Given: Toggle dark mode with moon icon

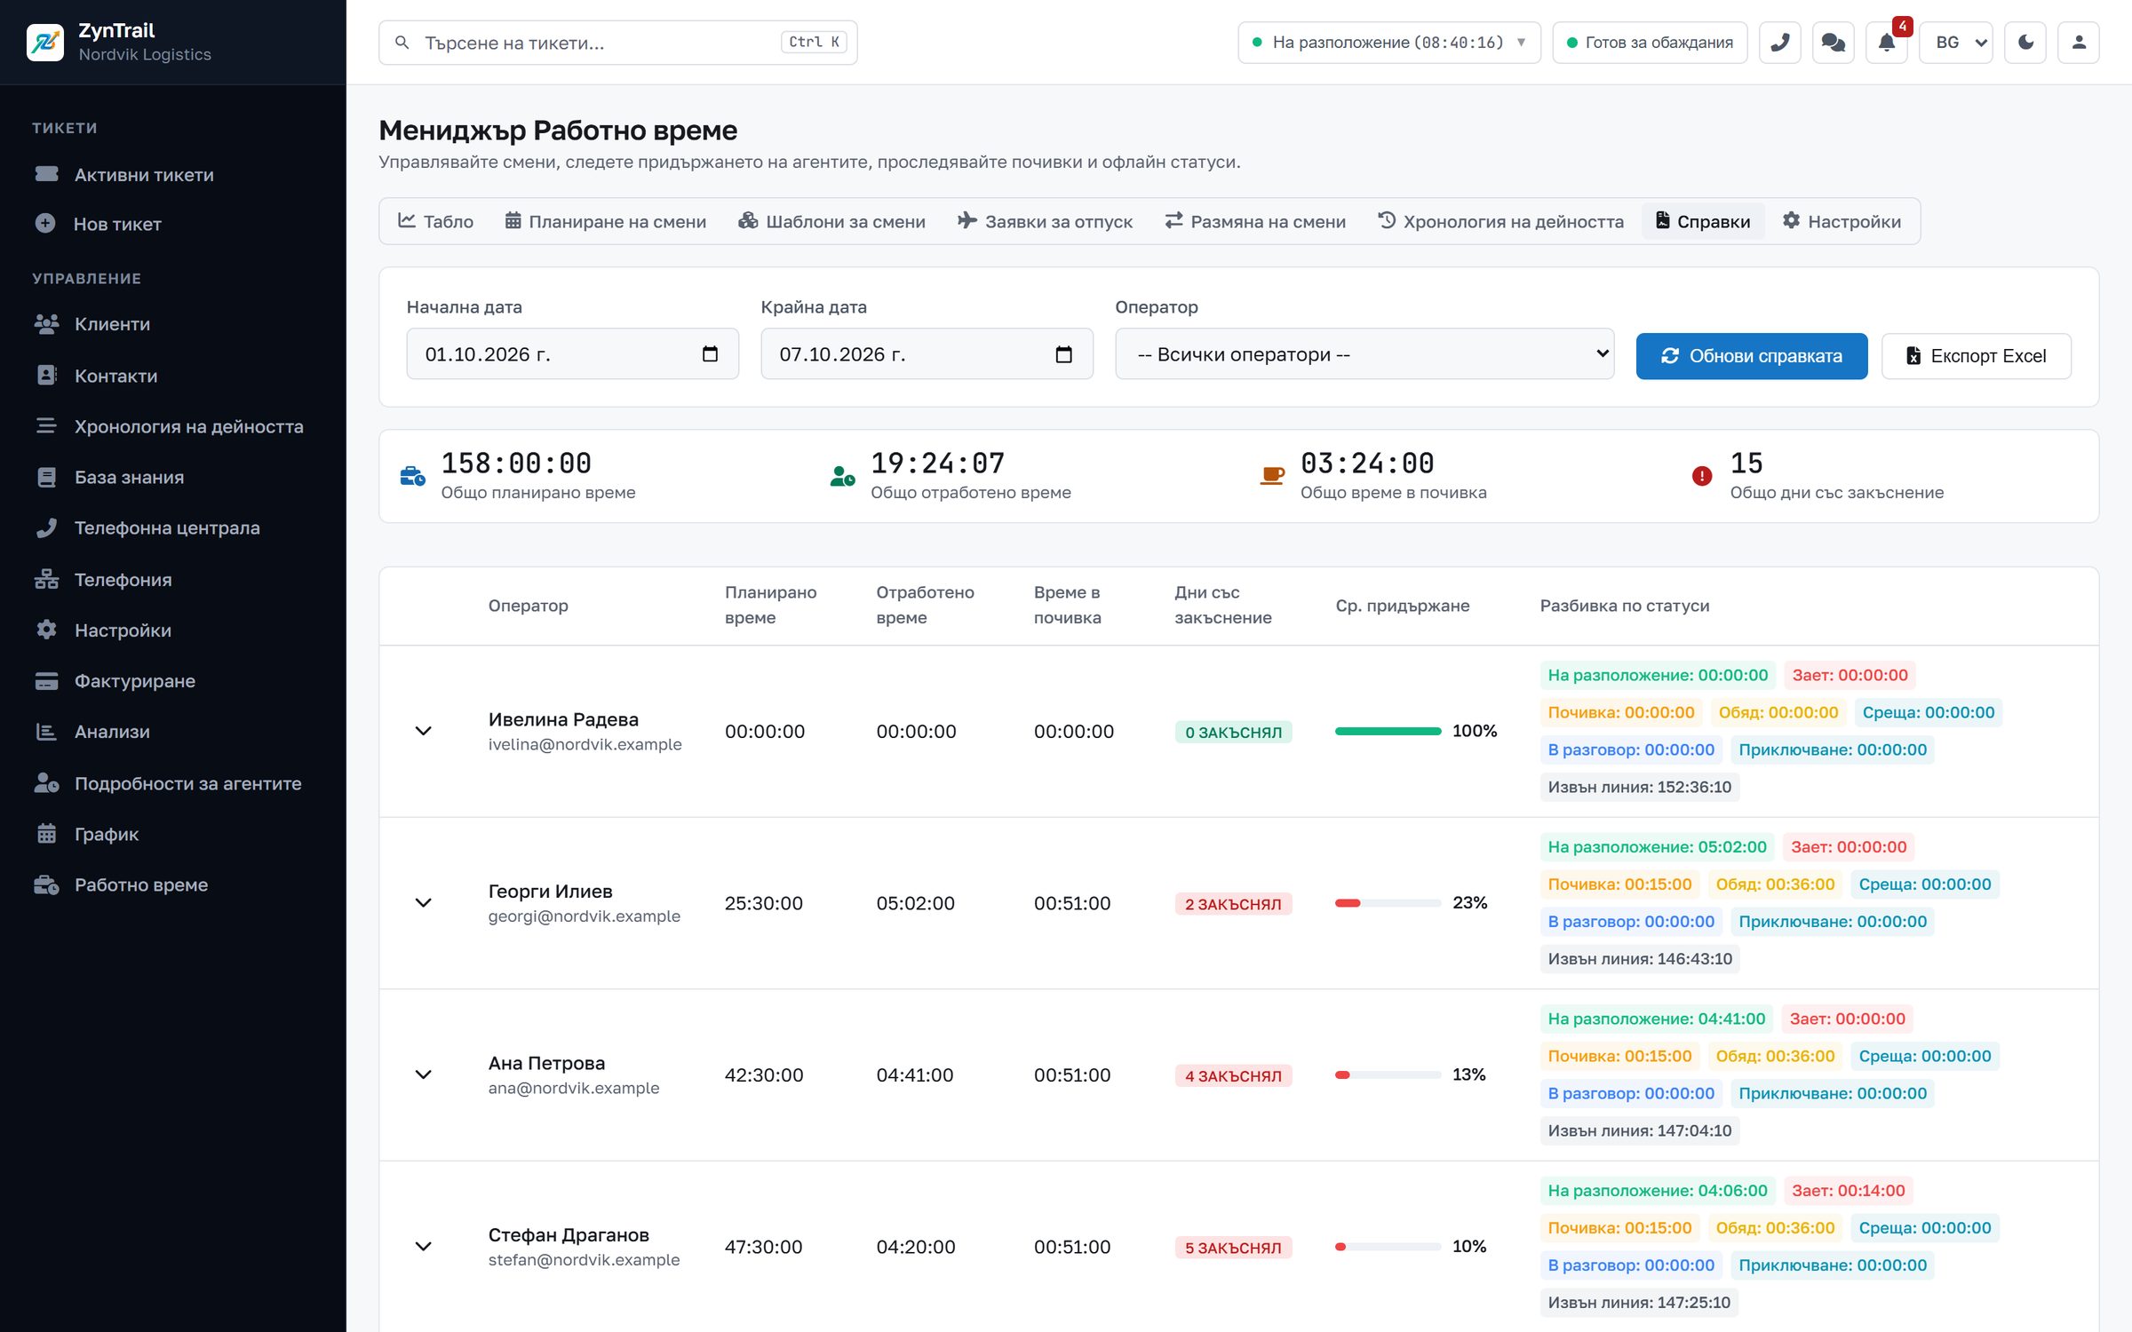Looking at the screenshot, I should point(2025,43).
